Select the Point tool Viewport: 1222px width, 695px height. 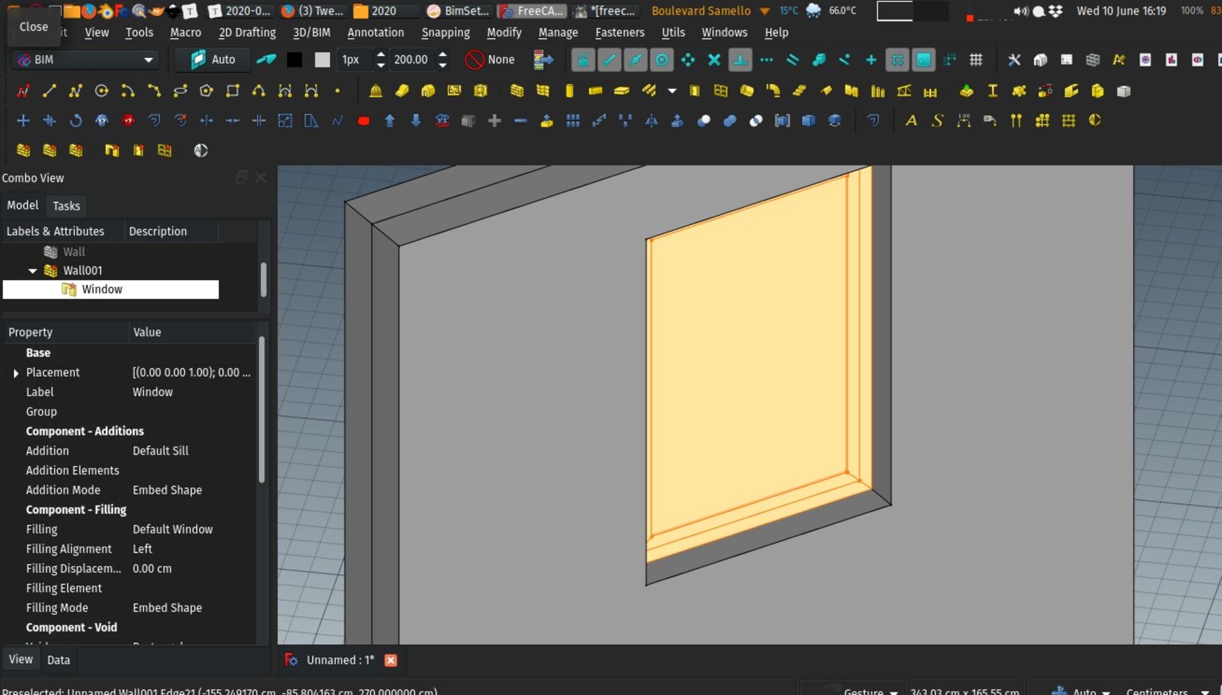pos(337,91)
